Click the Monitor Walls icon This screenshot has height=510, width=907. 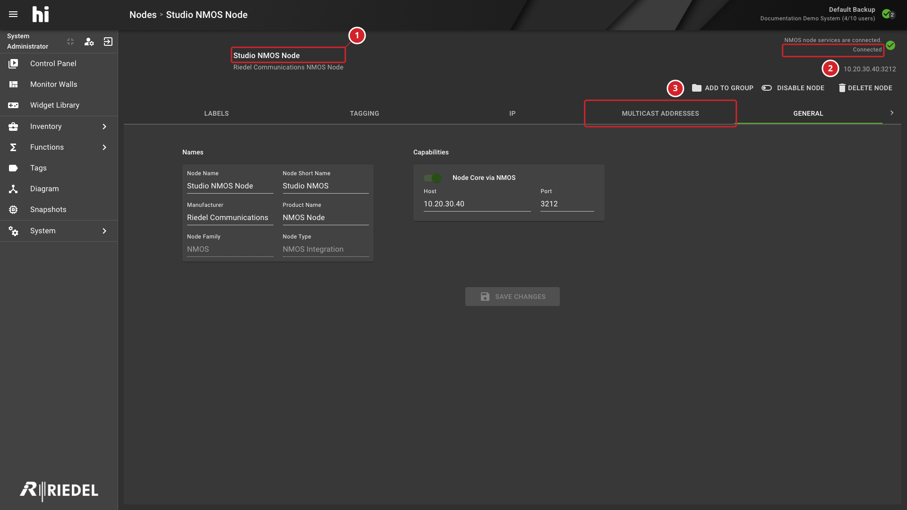[13, 84]
